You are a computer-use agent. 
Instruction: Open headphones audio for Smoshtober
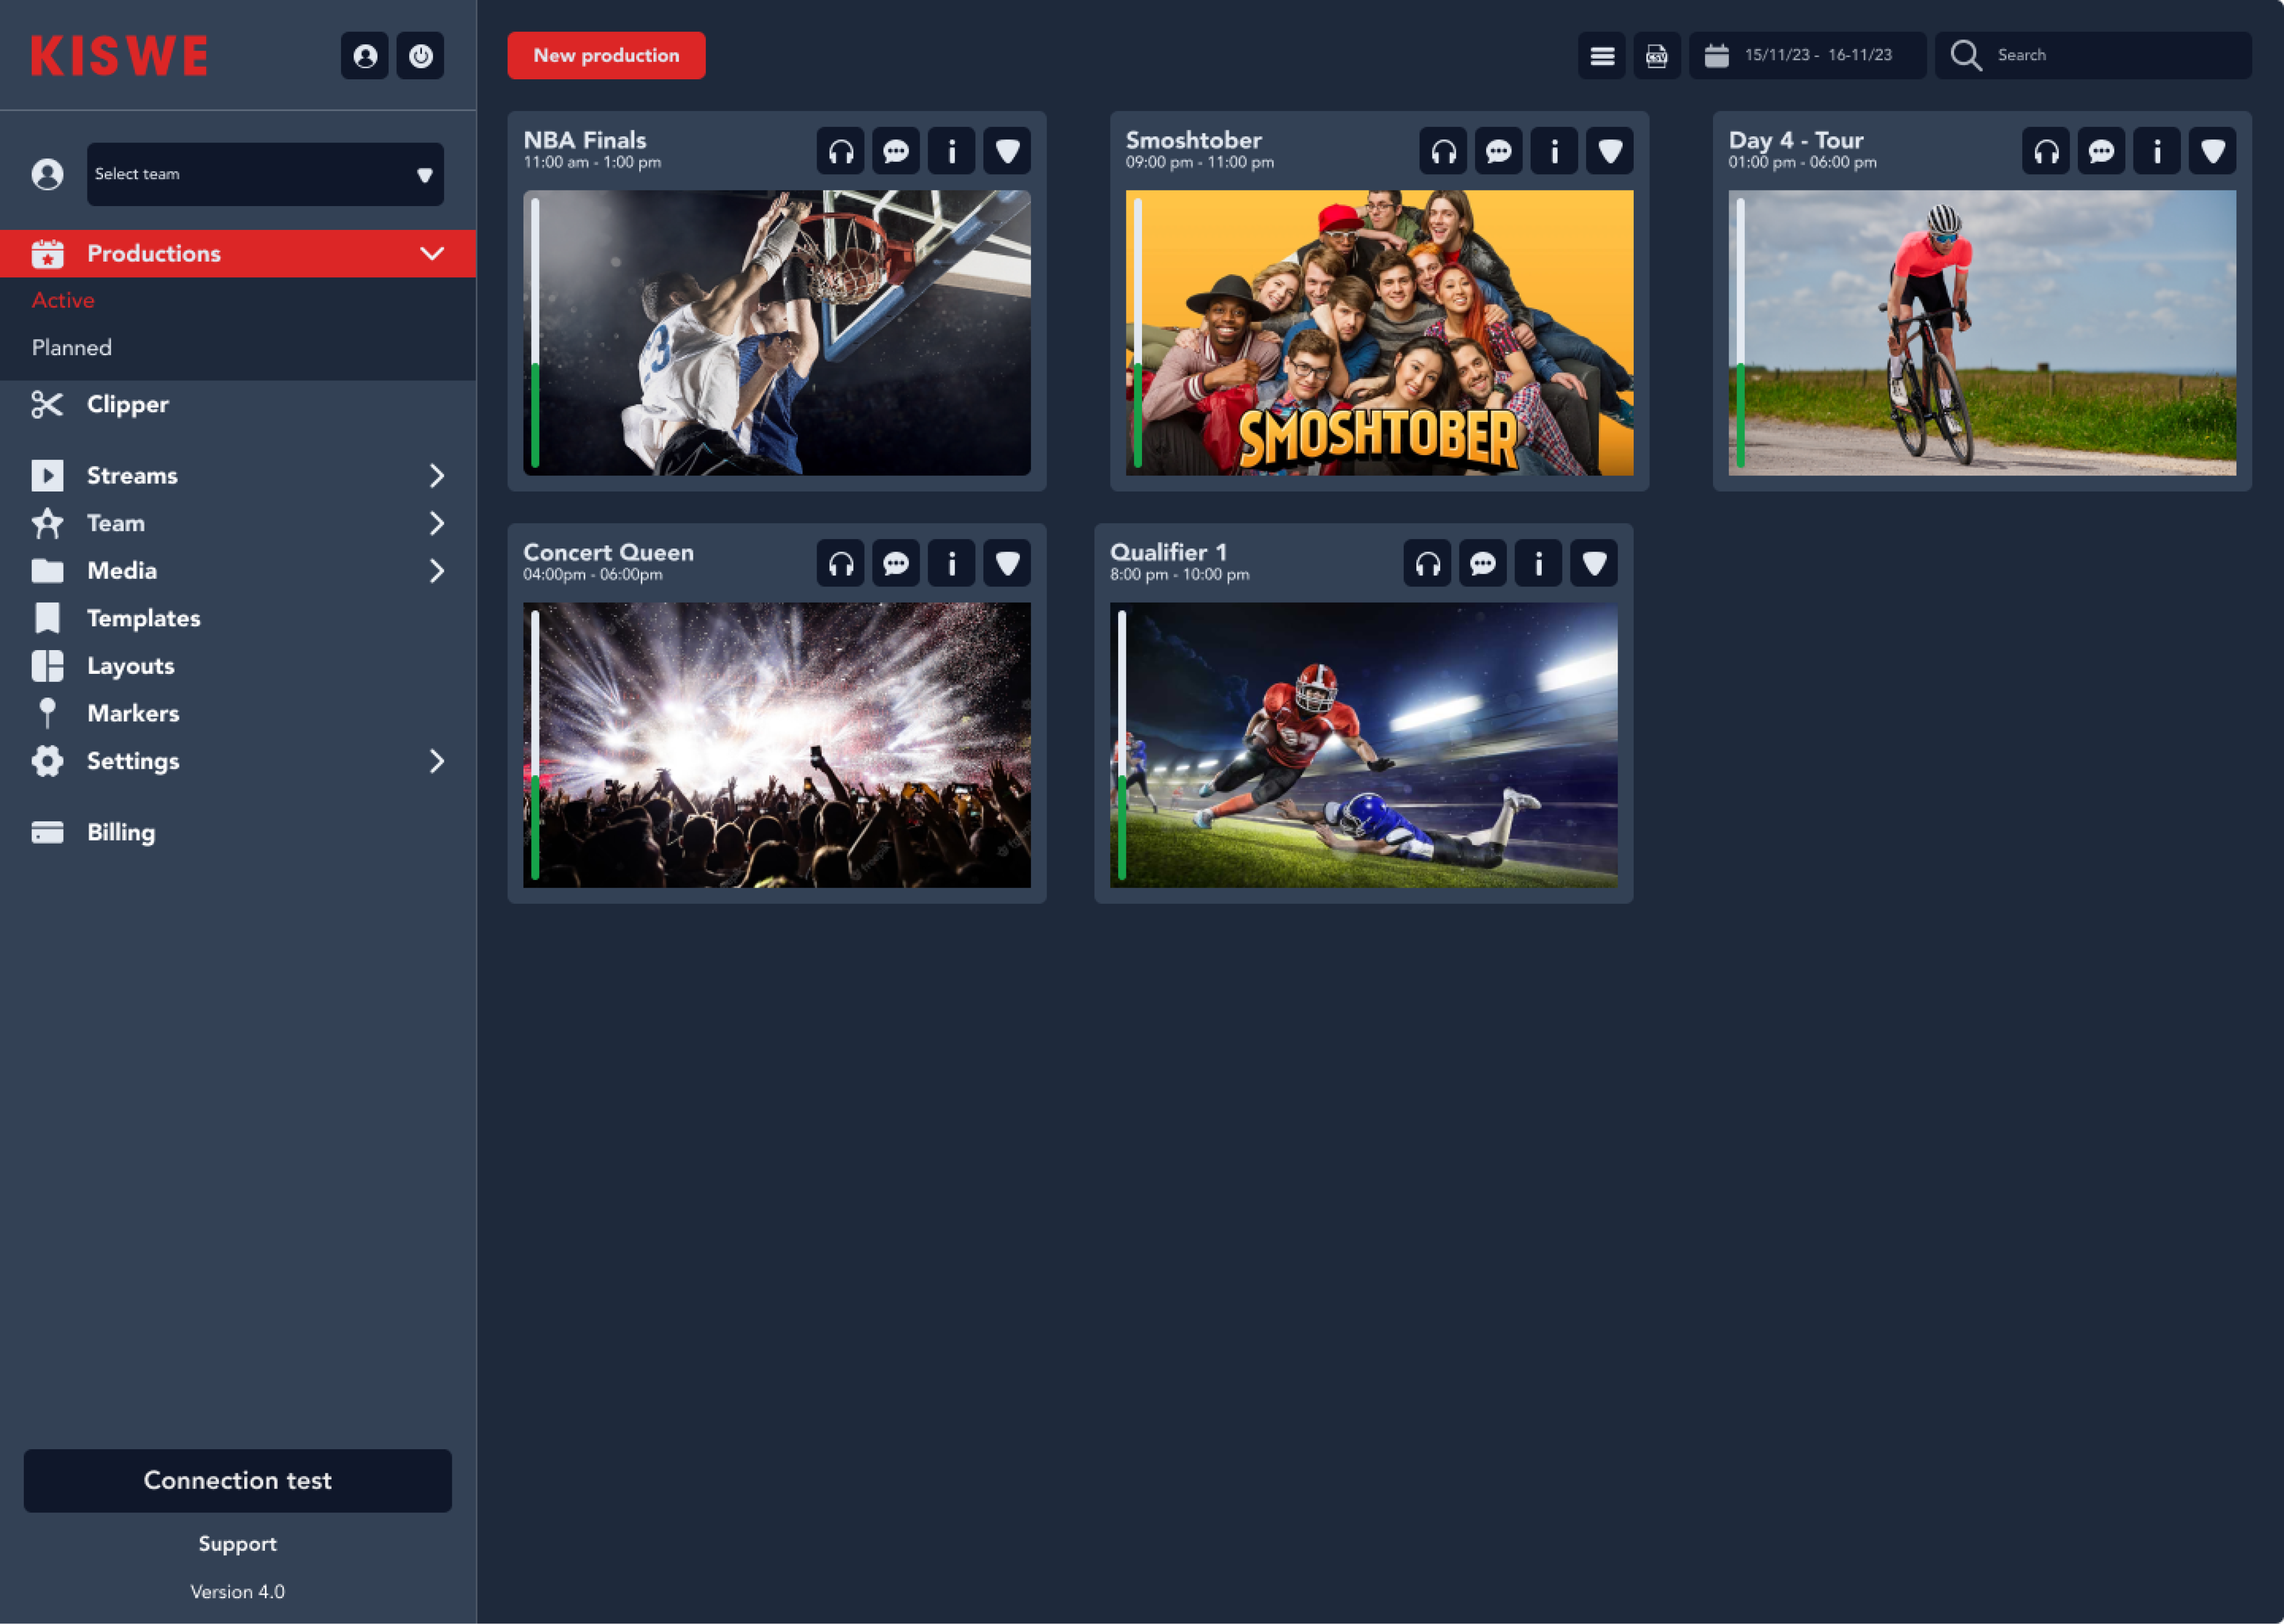click(x=1443, y=151)
